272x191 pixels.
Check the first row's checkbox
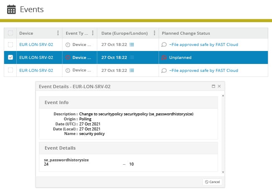coord(10,45)
